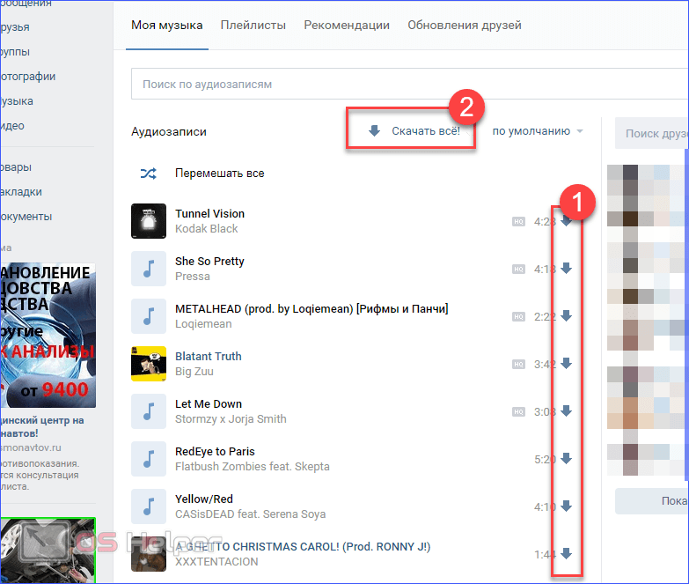The image size is (689, 584).
Task: Click the Пока... show more button in friends panel
Action: pyautogui.click(x=652, y=501)
